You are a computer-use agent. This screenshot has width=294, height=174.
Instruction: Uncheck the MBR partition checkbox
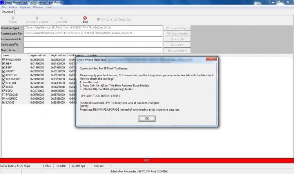4,64
